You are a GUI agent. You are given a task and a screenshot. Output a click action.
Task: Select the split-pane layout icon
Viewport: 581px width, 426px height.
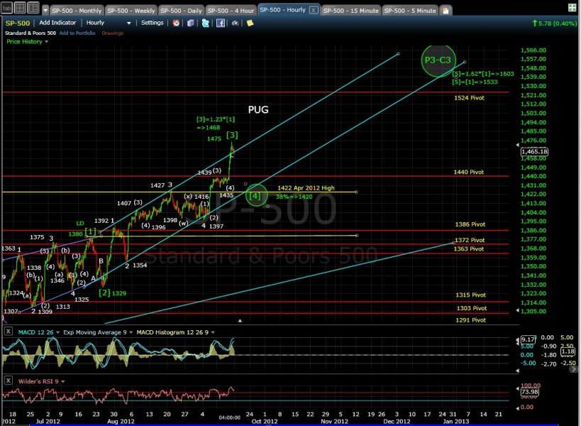pyautogui.click(x=33, y=8)
